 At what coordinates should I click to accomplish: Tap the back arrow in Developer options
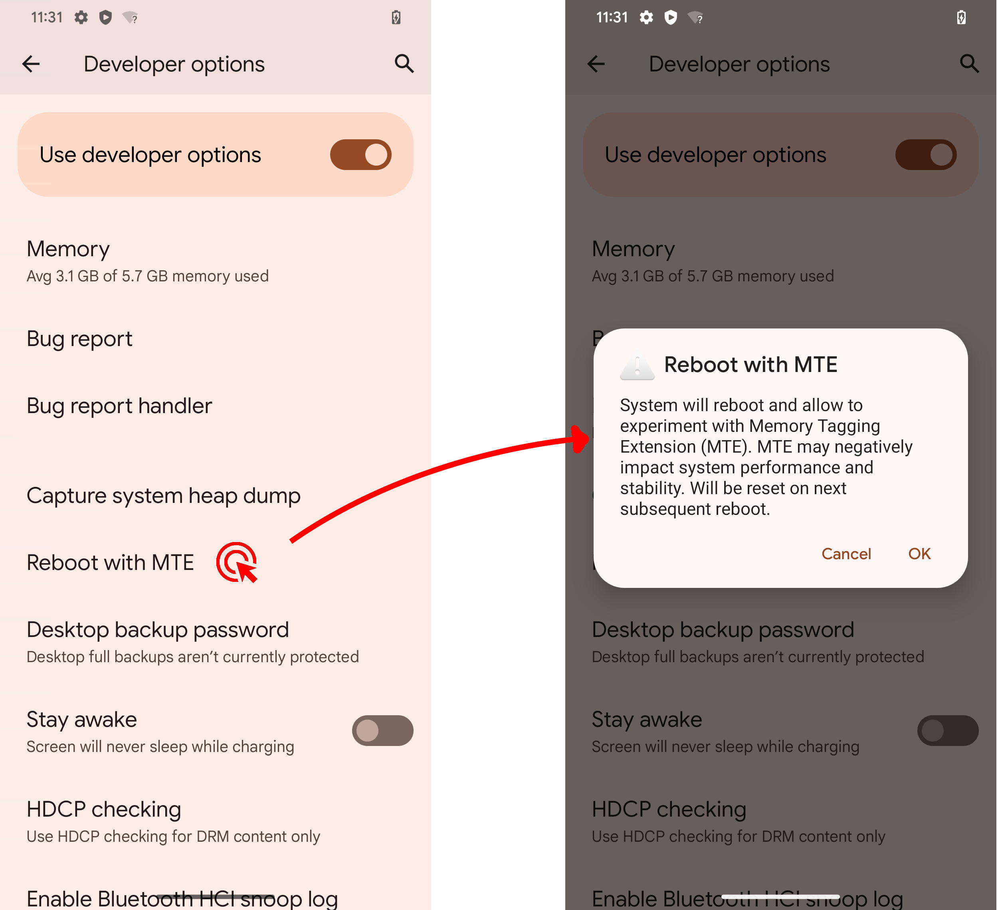(x=31, y=63)
